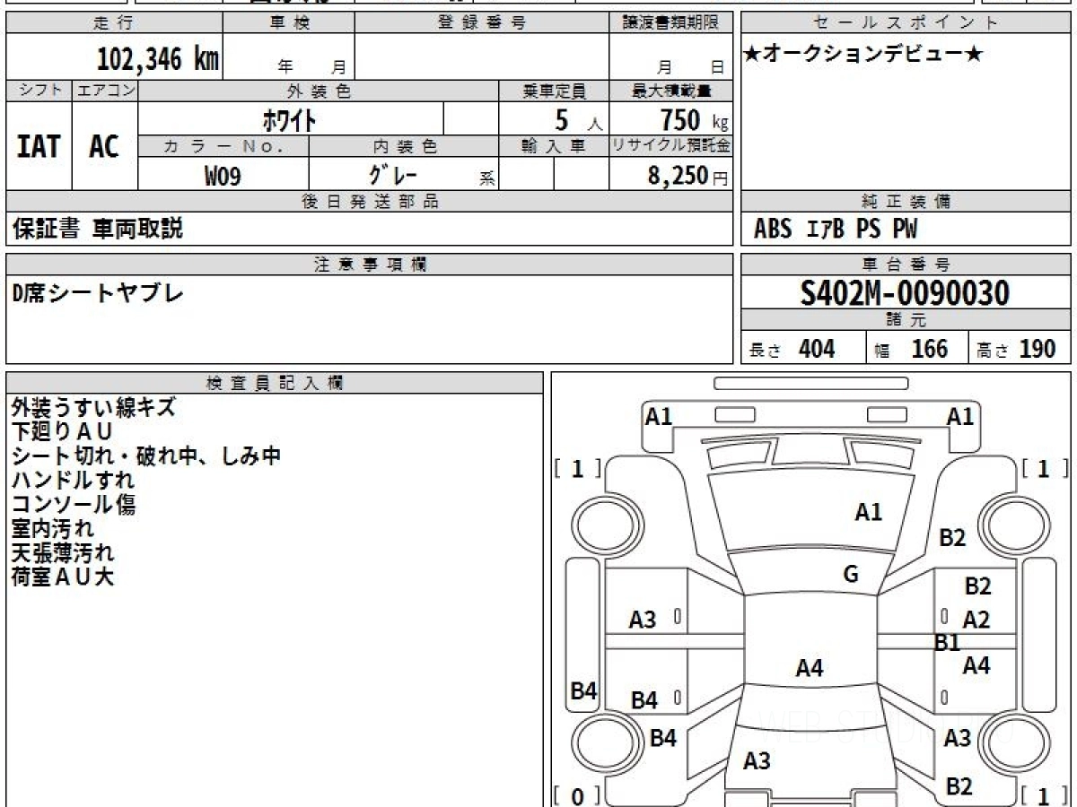1077x807 pixels.
Task: Select chassis number S402M-0090030
Action: [x=905, y=293]
